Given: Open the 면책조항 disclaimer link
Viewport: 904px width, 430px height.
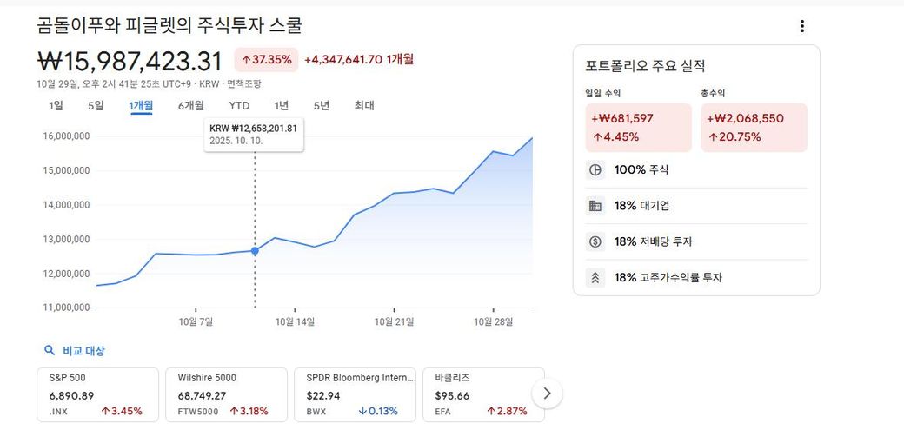Looking at the screenshot, I should pos(244,84).
